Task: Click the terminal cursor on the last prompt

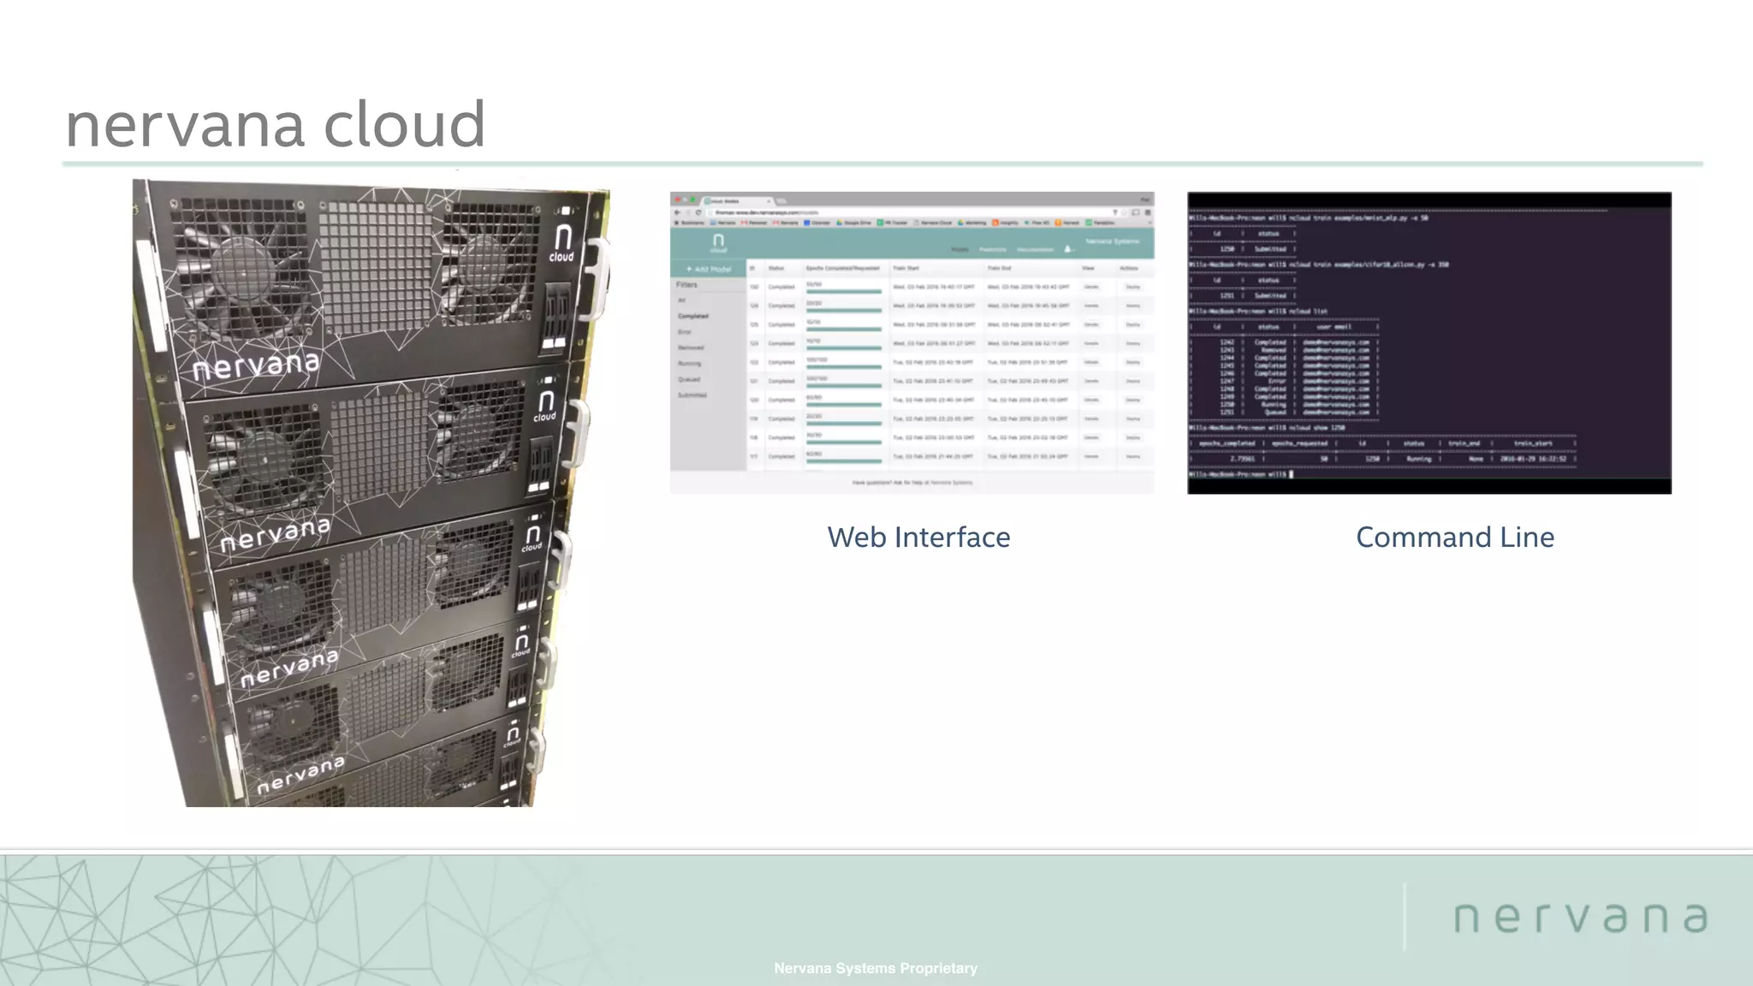Action: 1291,473
